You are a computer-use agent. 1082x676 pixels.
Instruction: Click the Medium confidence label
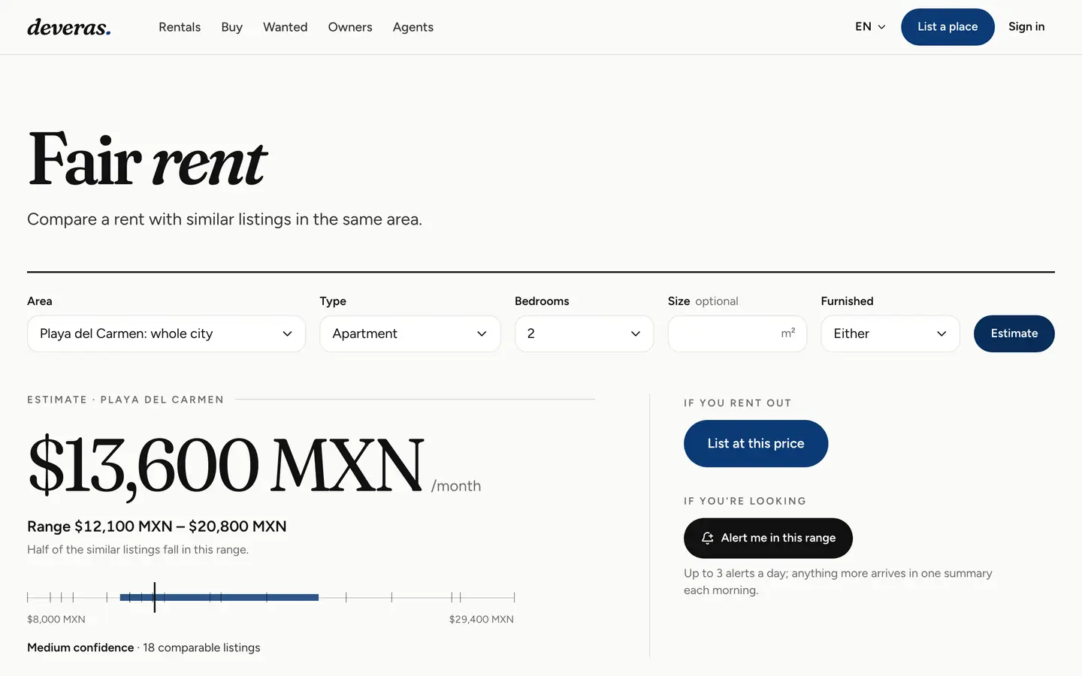tap(80, 647)
